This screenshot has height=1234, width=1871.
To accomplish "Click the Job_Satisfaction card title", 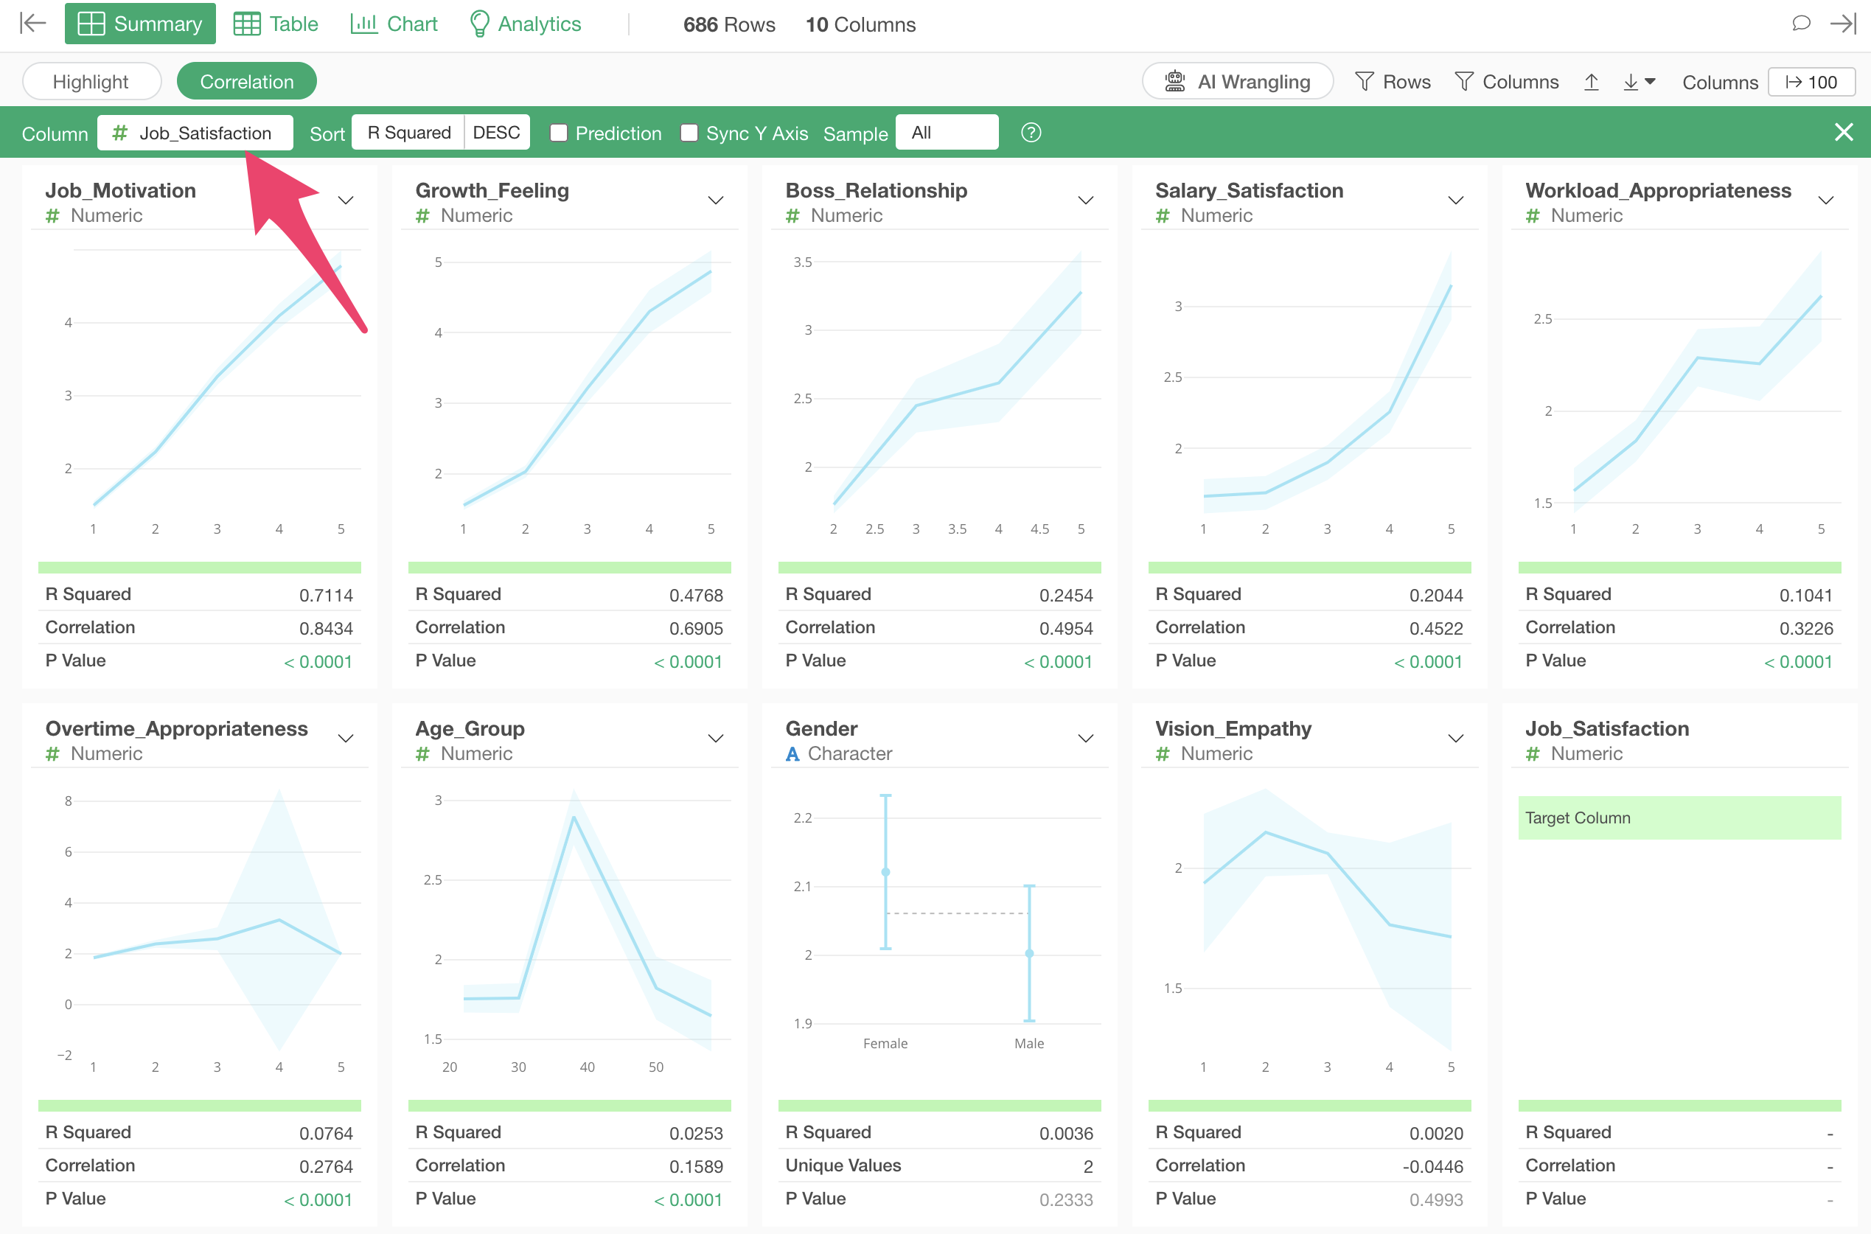I will (1606, 729).
